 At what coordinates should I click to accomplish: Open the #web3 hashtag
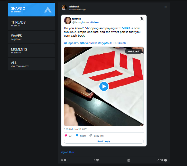[x=123, y=43]
